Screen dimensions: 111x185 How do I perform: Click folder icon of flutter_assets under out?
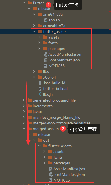pyautogui.click(x=45, y=146)
